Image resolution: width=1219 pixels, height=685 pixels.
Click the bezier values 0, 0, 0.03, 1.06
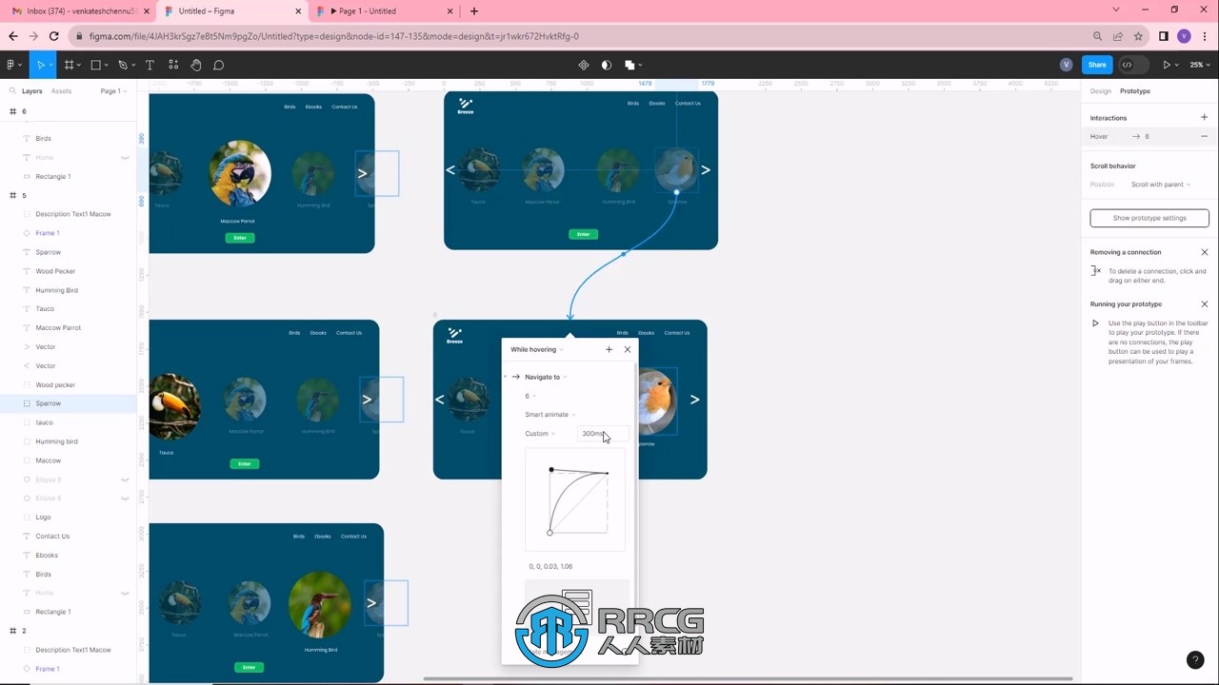[x=550, y=566]
